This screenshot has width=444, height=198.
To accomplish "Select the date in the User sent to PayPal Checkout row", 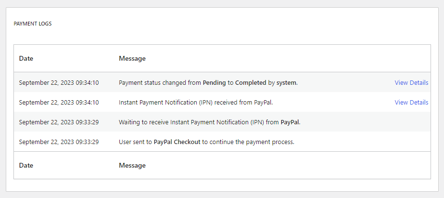I will point(59,142).
